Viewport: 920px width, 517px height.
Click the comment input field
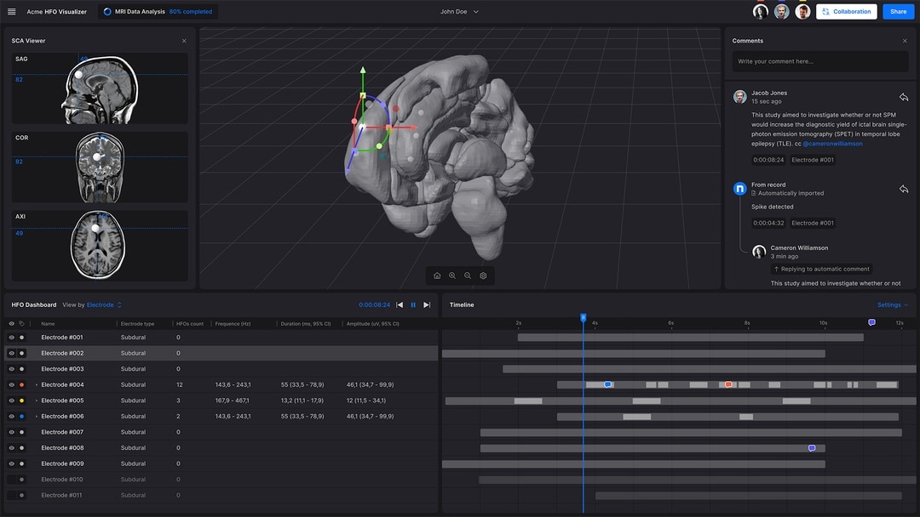click(x=819, y=61)
